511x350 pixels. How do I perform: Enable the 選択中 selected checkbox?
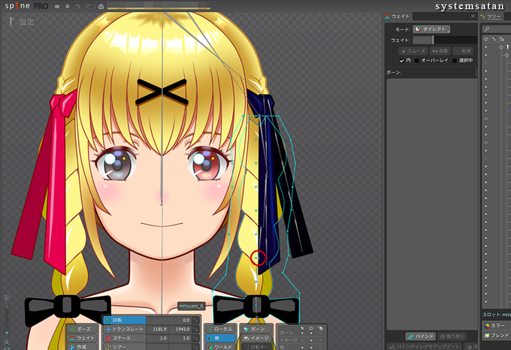(455, 61)
